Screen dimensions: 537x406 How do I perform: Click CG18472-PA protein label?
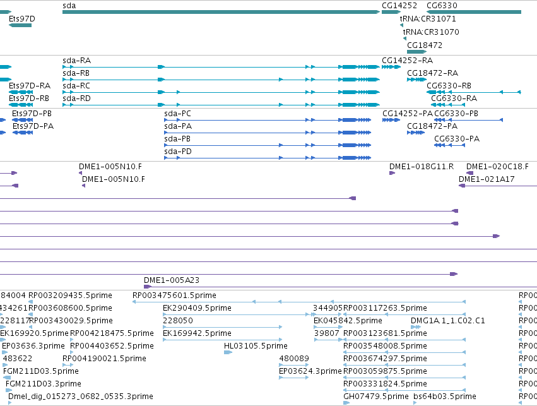(x=432, y=126)
